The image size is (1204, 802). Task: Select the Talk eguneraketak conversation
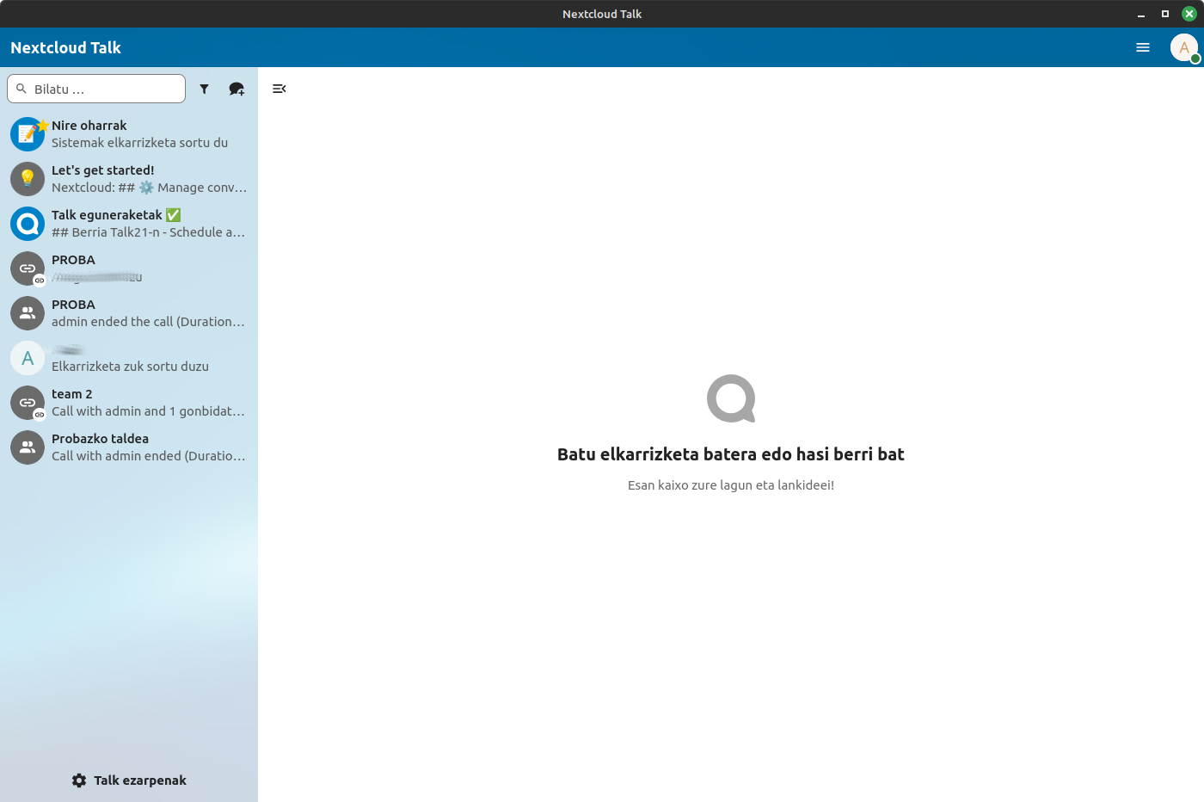click(146, 224)
